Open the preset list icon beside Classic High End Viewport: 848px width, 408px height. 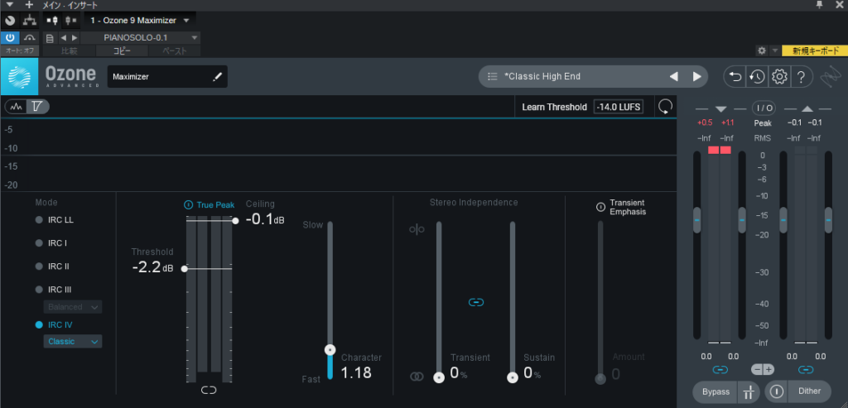pos(492,77)
